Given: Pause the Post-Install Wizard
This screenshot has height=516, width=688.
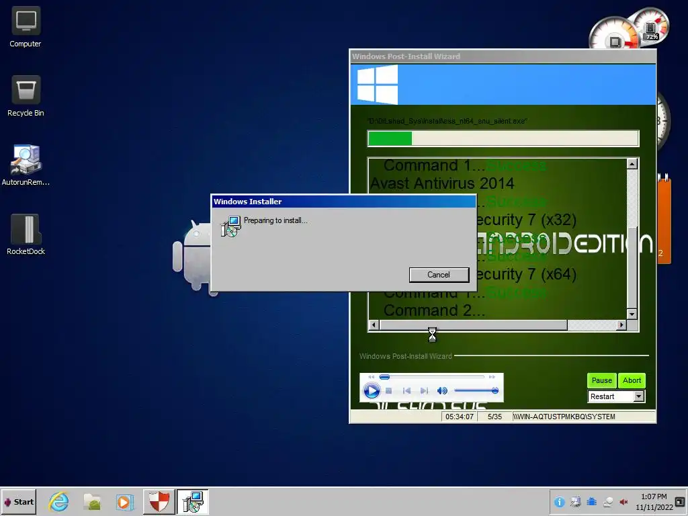Looking at the screenshot, I should 601,380.
